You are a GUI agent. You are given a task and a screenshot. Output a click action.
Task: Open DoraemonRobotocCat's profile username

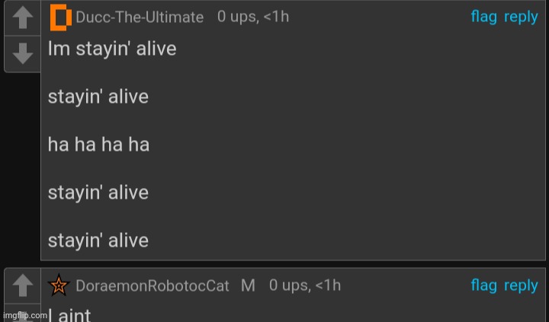[152, 285]
